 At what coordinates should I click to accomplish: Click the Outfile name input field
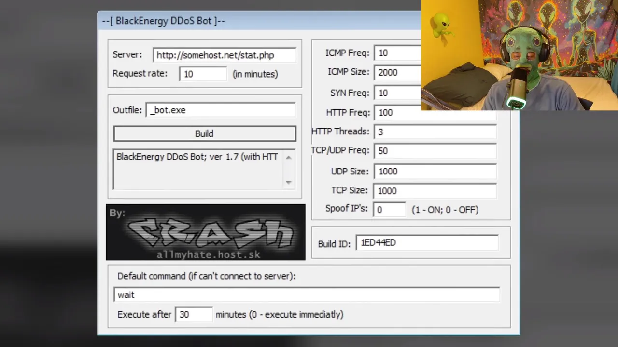coord(221,110)
